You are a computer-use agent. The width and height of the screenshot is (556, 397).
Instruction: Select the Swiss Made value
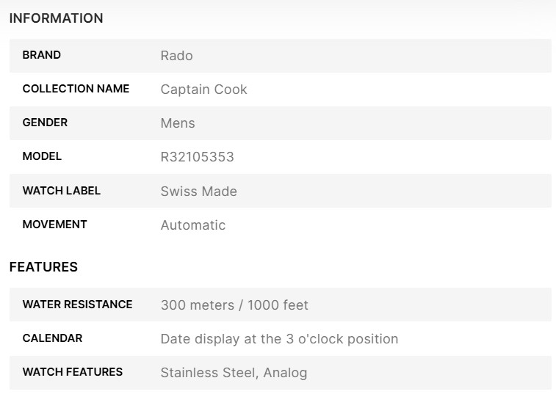pyautogui.click(x=198, y=192)
